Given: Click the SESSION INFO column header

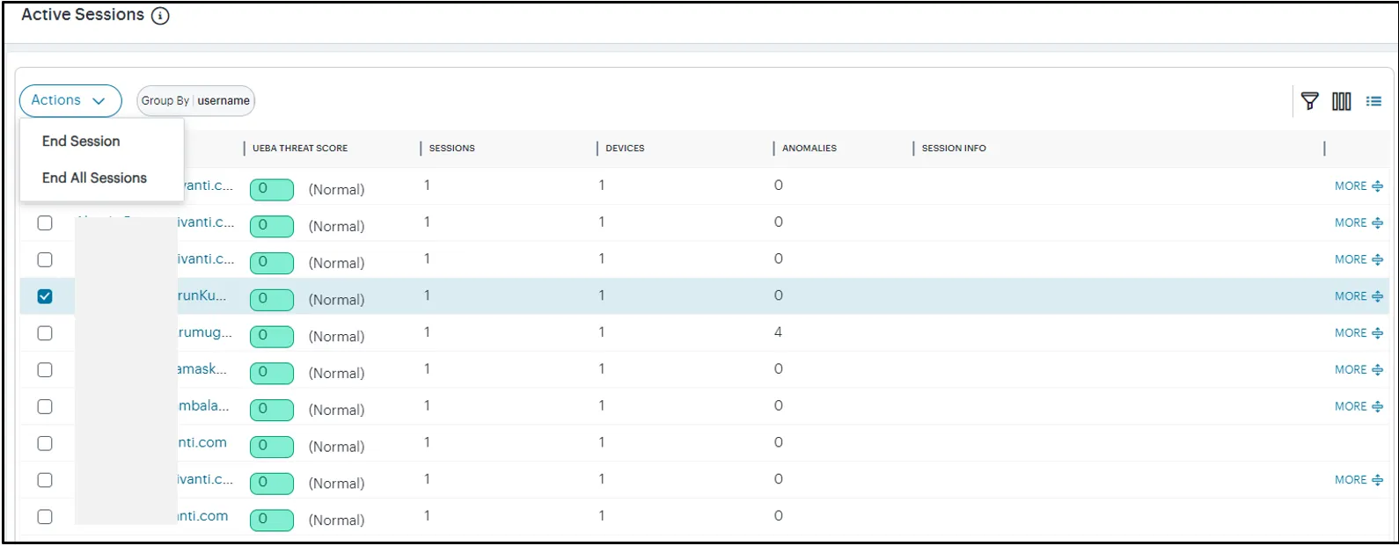Looking at the screenshot, I should (954, 149).
